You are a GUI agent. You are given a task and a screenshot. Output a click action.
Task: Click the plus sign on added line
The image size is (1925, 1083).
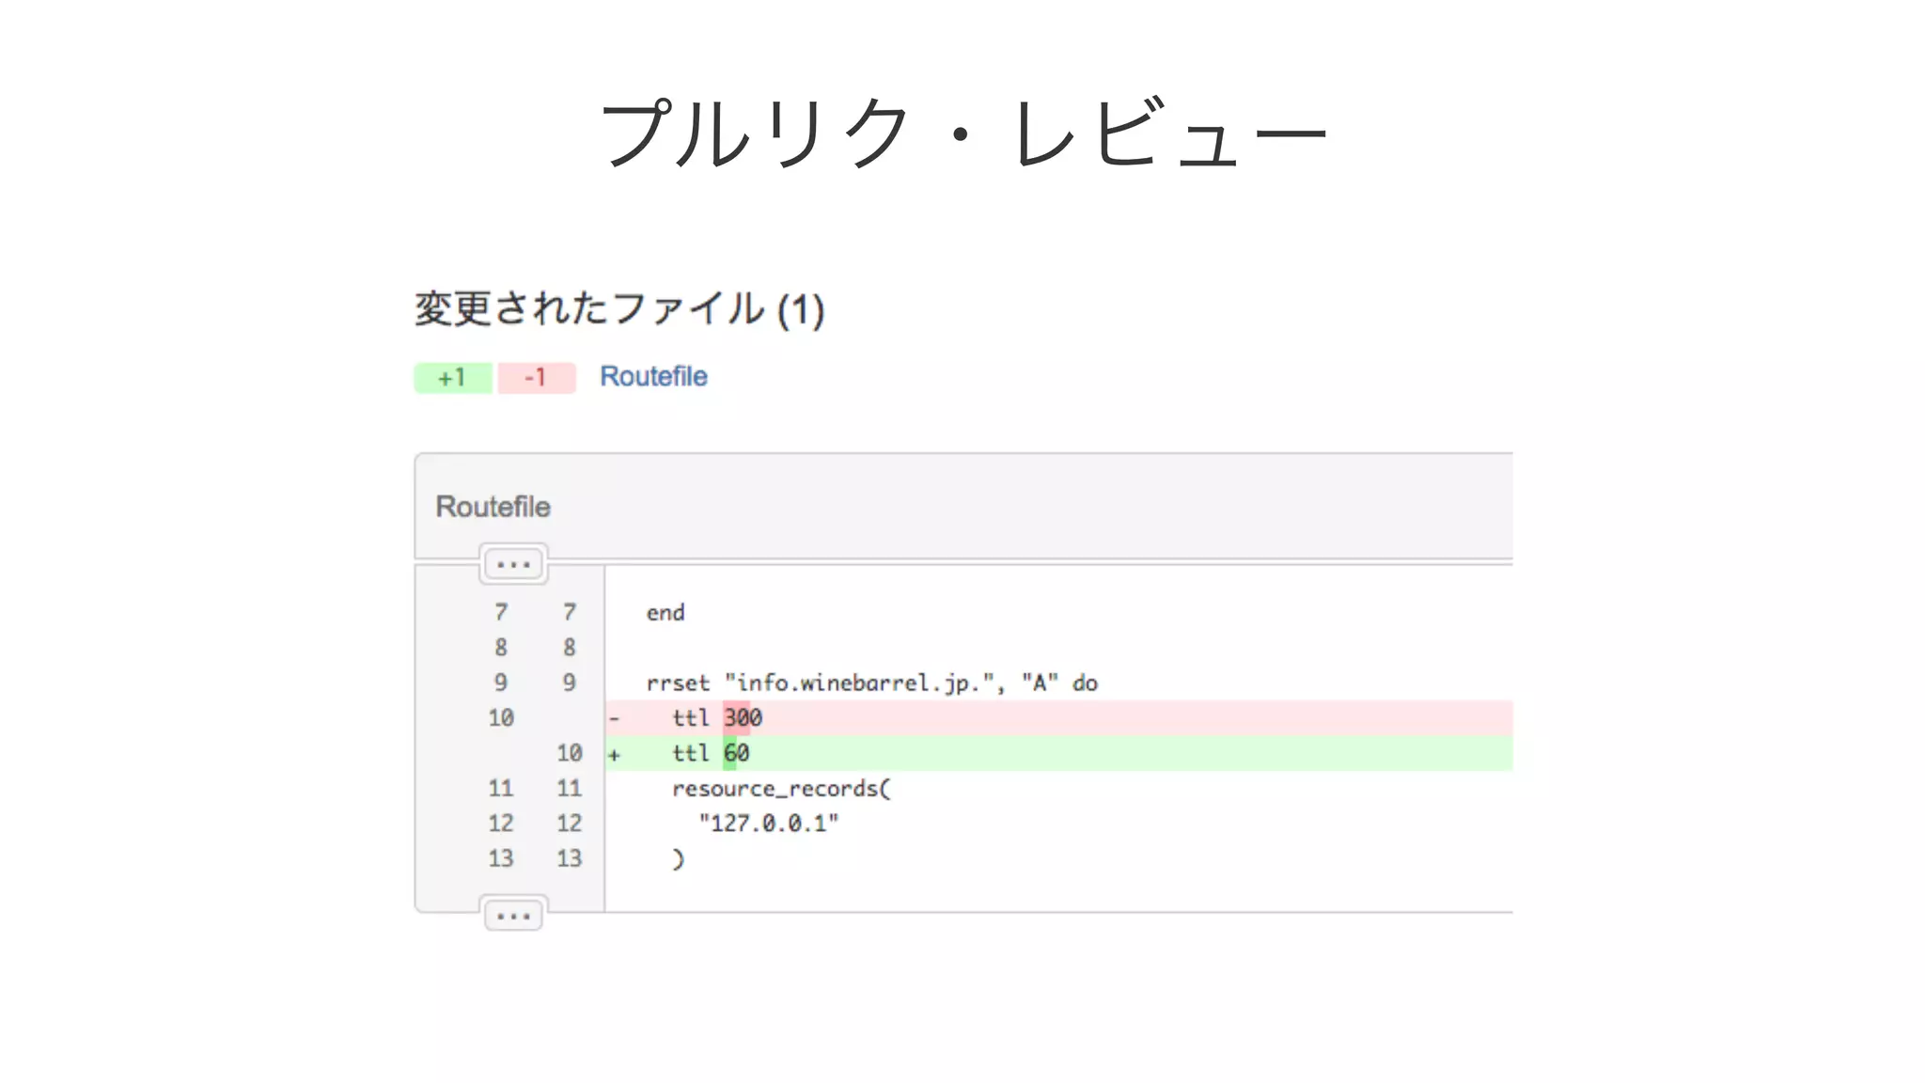click(x=614, y=754)
